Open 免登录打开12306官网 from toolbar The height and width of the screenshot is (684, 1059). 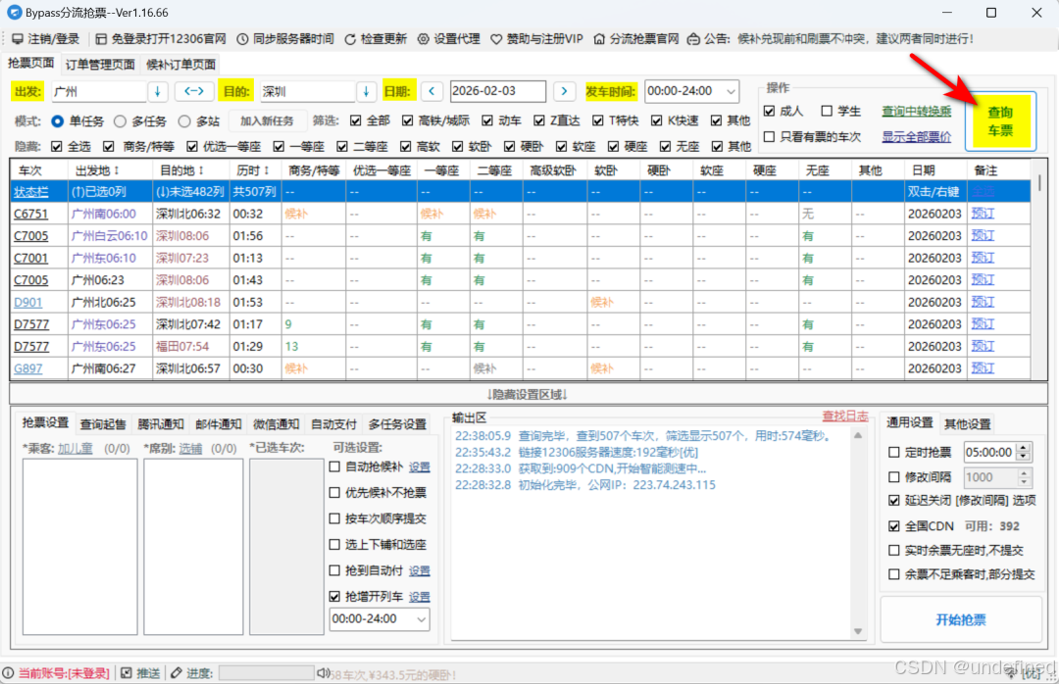pyautogui.click(x=101, y=39)
